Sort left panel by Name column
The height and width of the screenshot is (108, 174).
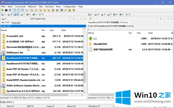[x=21, y=30]
